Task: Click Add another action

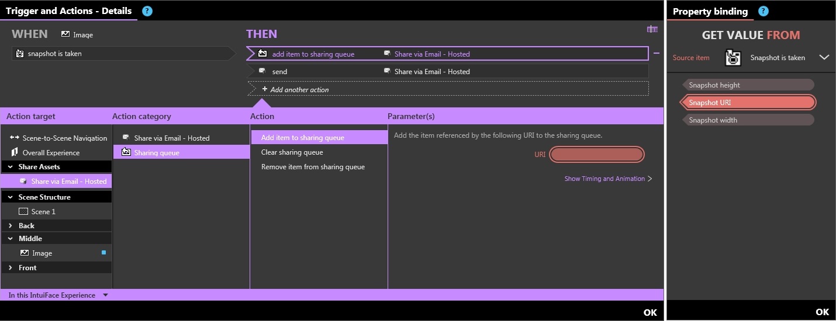Action: click(x=299, y=89)
